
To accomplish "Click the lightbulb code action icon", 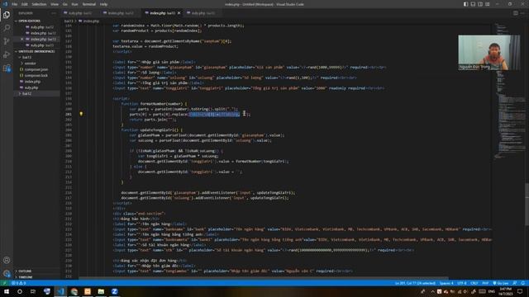I will (81, 114).
